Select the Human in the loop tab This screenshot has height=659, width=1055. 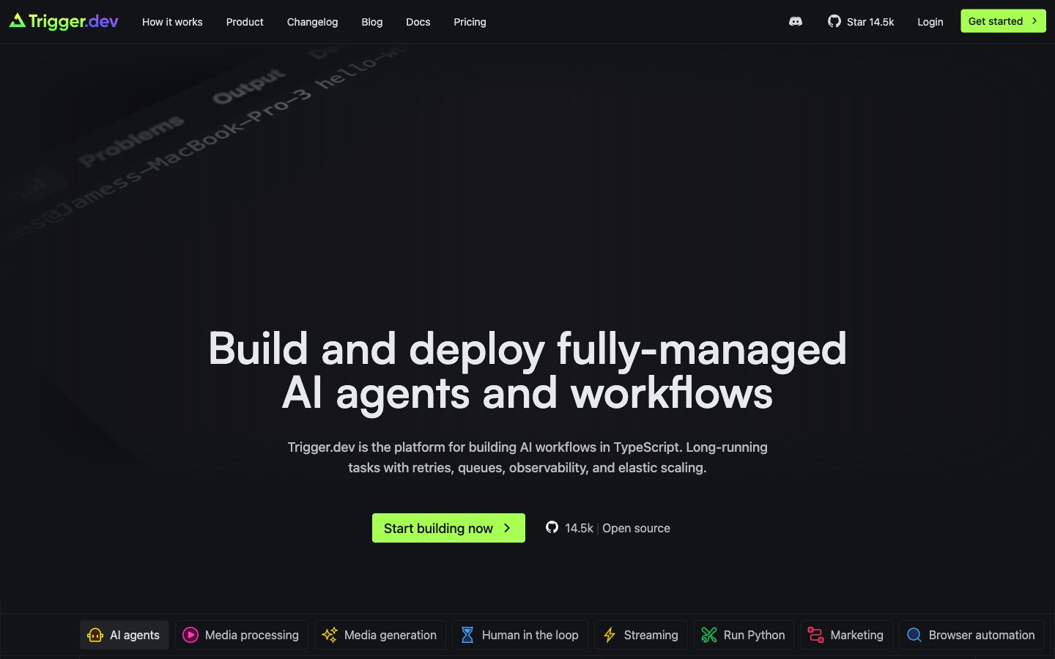pyautogui.click(x=520, y=635)
